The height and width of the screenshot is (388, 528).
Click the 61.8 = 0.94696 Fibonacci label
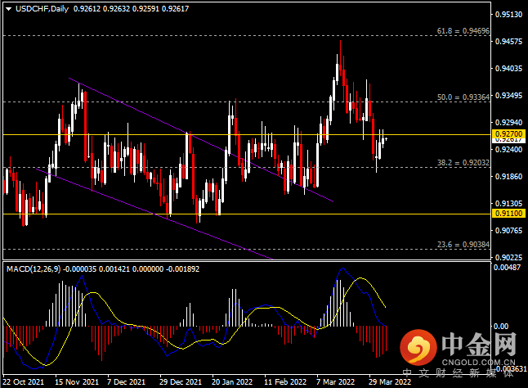pyautogui.click(x=462, y=31)
